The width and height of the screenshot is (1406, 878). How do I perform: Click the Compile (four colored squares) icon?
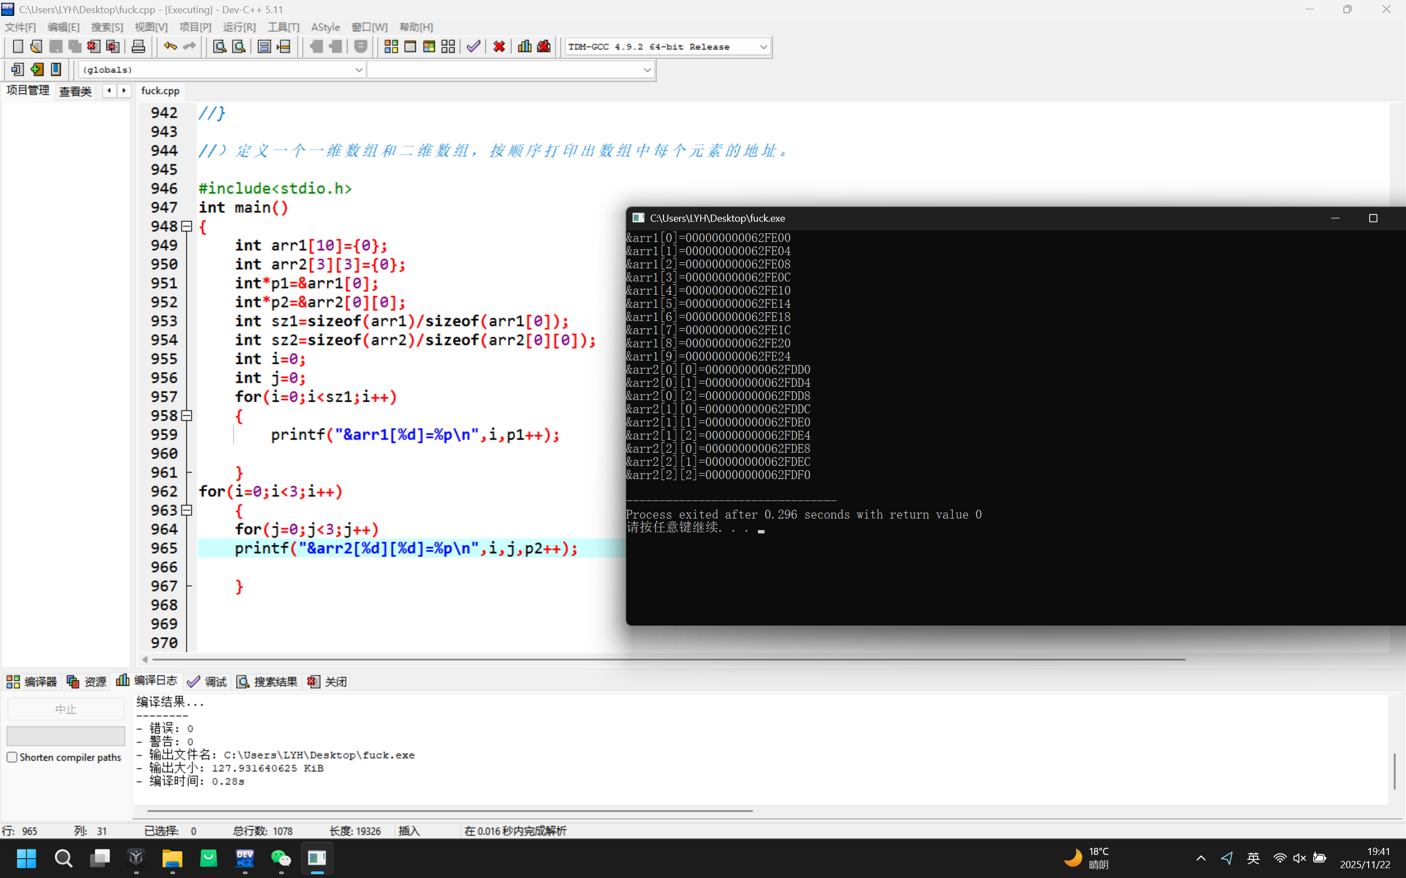(x=391, y=47)
